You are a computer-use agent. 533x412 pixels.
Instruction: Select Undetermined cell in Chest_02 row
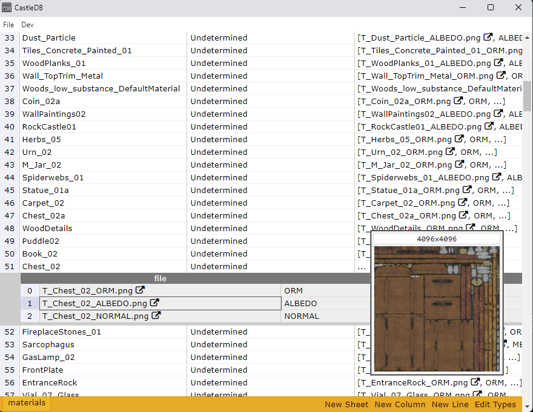point(271,267)
